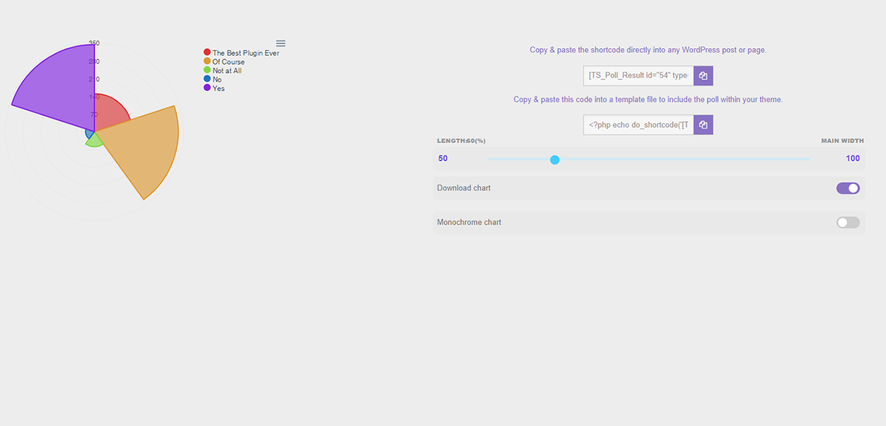Viewport: 886px width, 426px height.
Task: Click the orange Of Course legend marker
Action: coord(207,61)
